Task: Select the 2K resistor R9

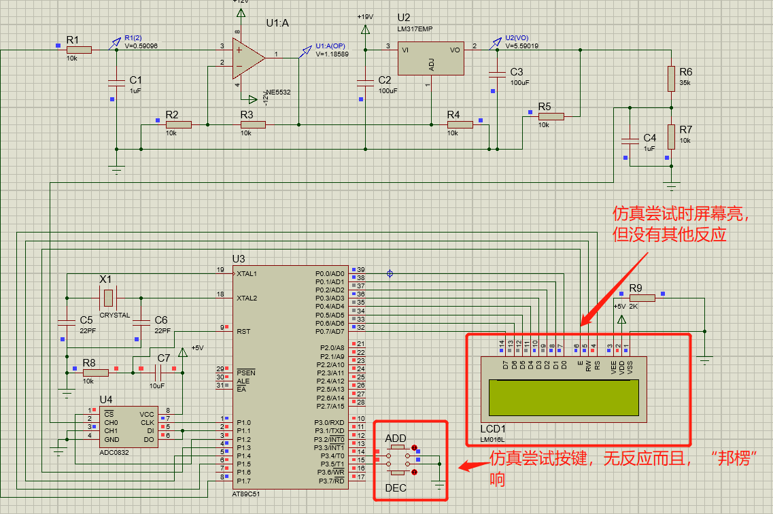Action: 642,298
